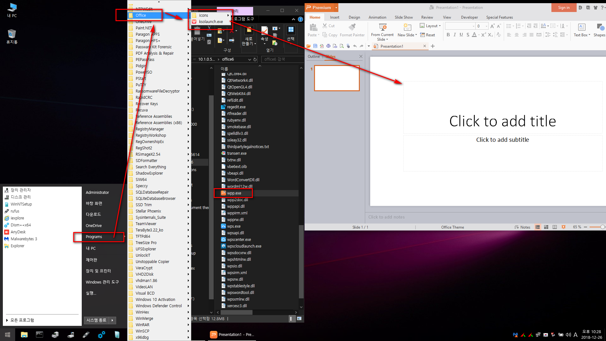The image size is (606, 341).
Task: Click the Bold formatting icon in Presentation
Action: (x=448, y=35)
